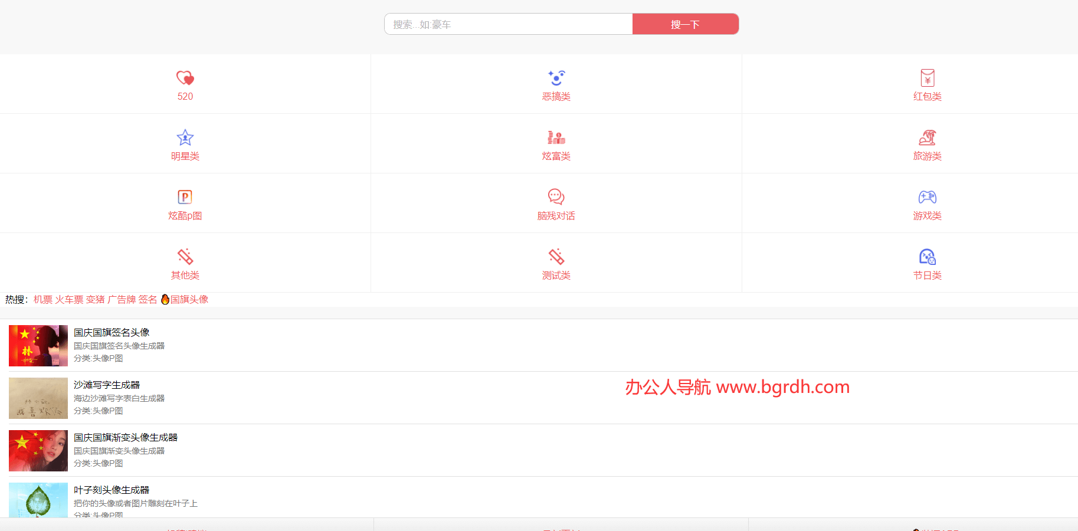Select the 恶搞类 prank face icon
This screenshot has height=531, width=1078.
click(556, 78)
